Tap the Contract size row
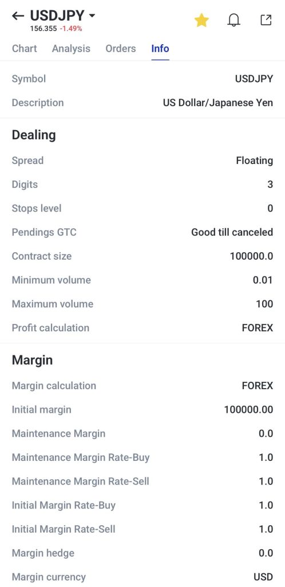 tap(142, 256)
